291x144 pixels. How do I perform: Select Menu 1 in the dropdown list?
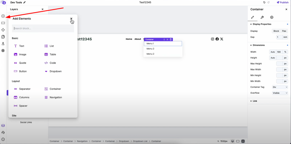163,43
